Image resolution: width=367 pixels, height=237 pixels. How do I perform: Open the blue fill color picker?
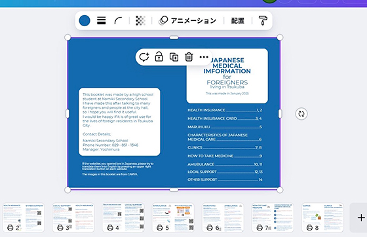85,20
